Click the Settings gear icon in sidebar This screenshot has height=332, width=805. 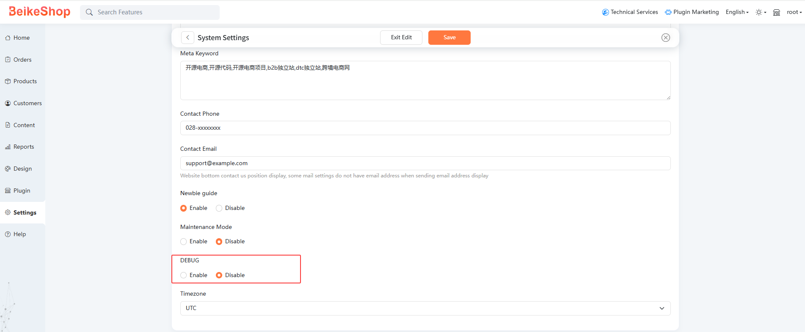click(8, 212)
